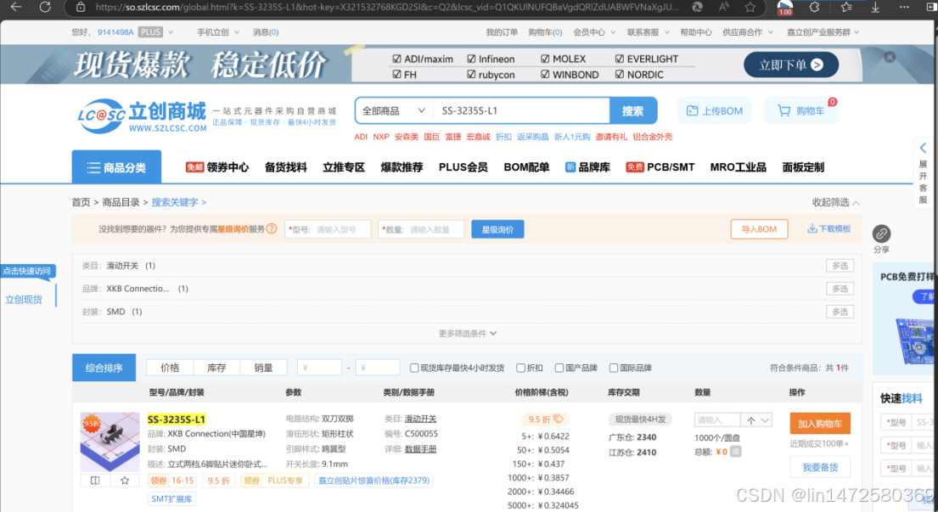Check the 折扣 filter checkbox
The height and width of the screenshot is (512, 938).
tap(520, 368)
